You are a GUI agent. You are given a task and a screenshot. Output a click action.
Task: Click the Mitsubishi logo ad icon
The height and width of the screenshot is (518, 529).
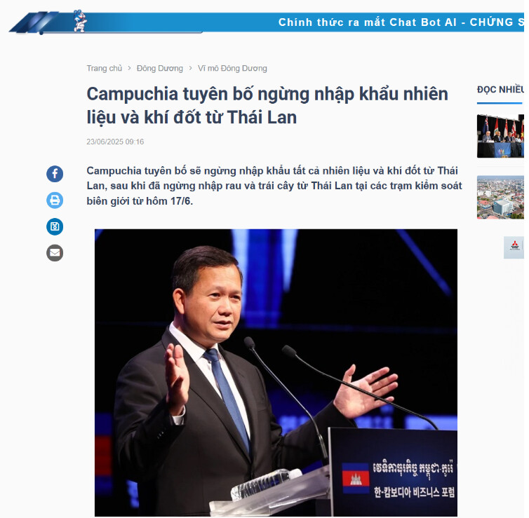[514, 247]
